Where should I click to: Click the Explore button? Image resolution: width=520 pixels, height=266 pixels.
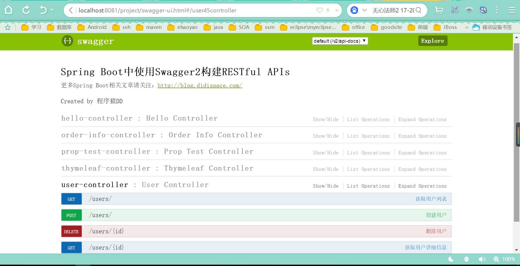[x=433, y=41]
